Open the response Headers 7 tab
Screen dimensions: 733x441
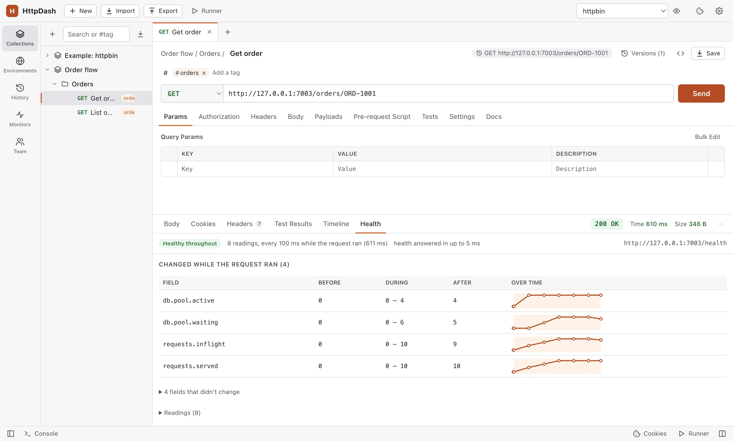pyautogui.click(x=245, y=224)
